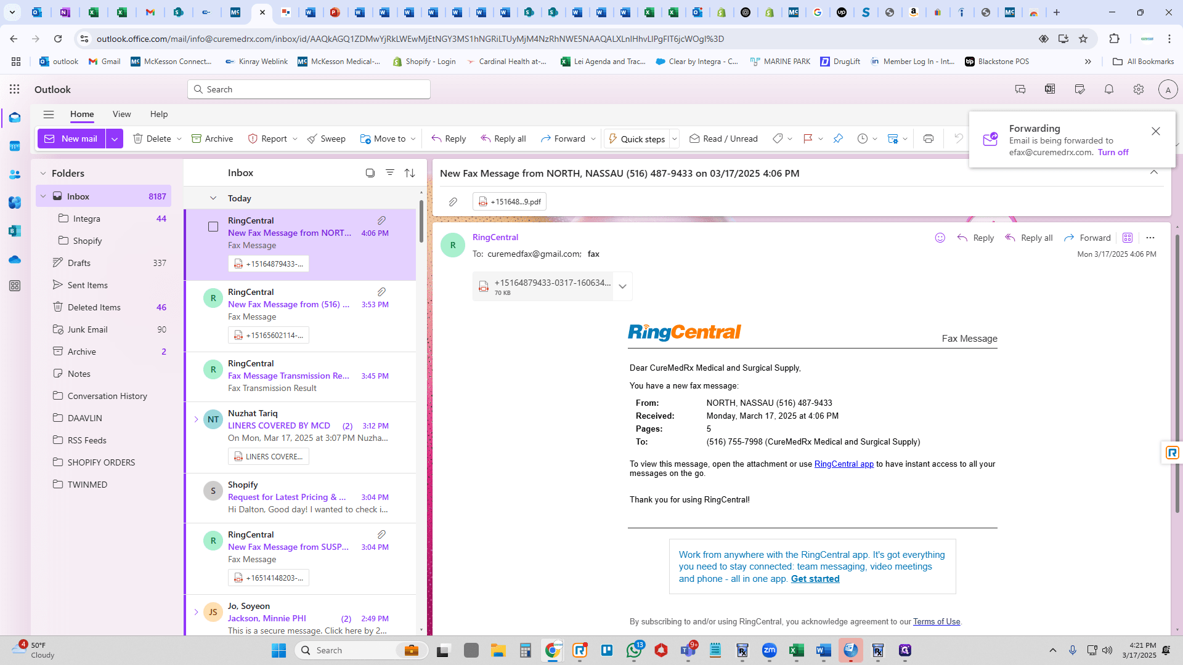Click Reply all in the ribbon

click(503, 139)
